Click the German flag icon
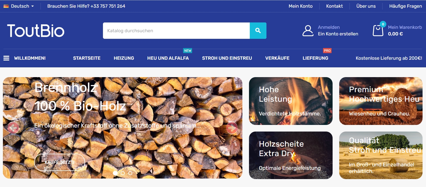The image size is (426, 187). [6, 6]
